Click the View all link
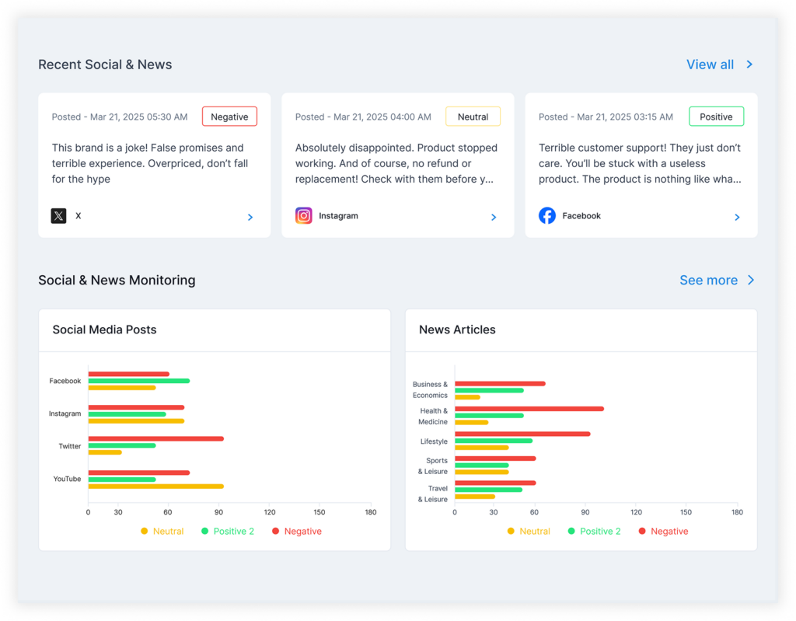The image size is (796, 621). point(710,65)
